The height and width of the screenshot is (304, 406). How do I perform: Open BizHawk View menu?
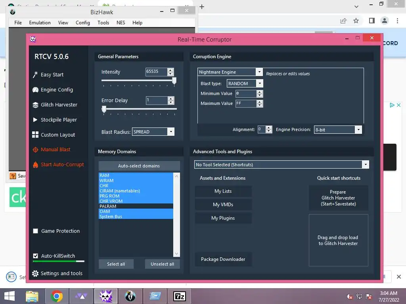[63, 23]
